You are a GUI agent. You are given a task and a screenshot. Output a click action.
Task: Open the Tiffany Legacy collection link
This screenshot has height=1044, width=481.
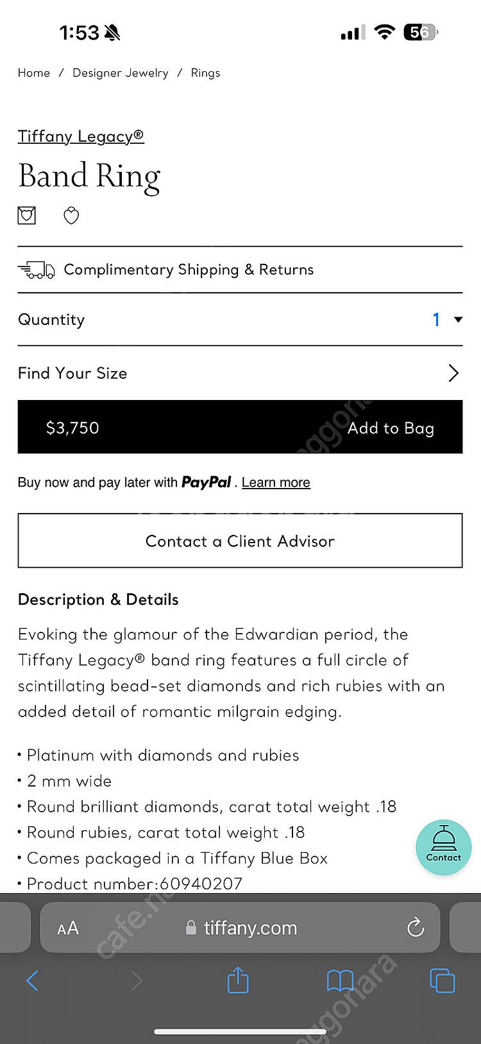click(x=81, y=136)
